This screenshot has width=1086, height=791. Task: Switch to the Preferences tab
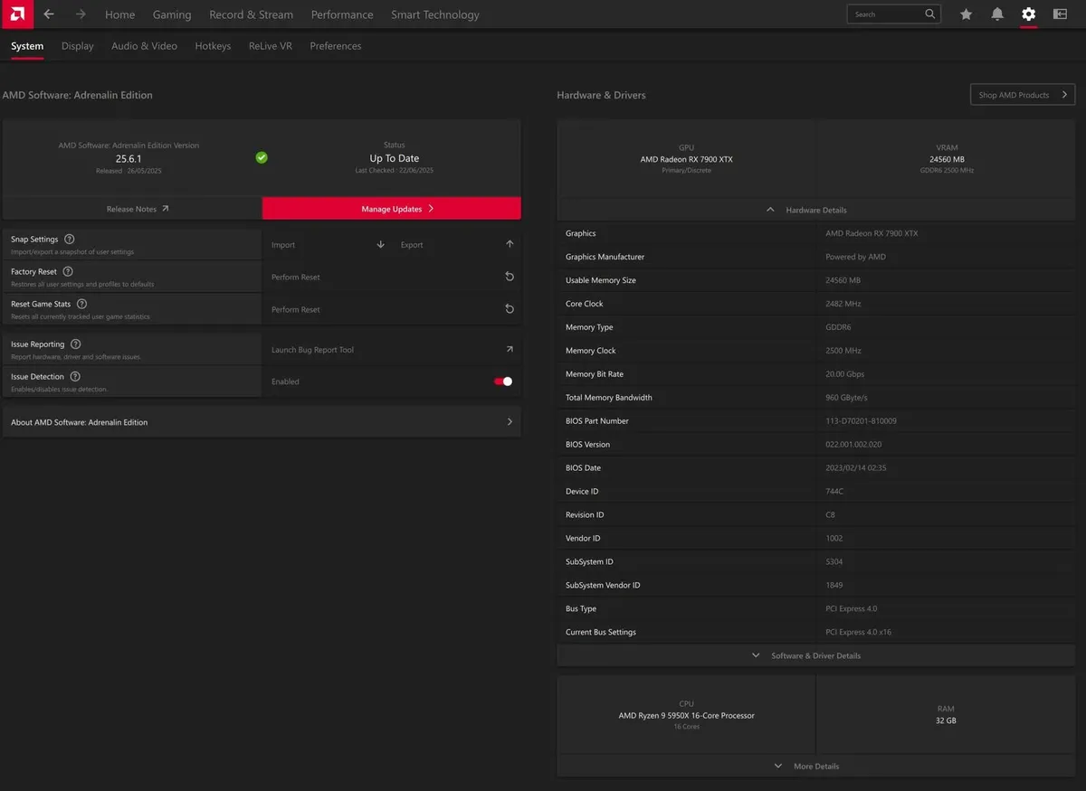coord(335,46)
